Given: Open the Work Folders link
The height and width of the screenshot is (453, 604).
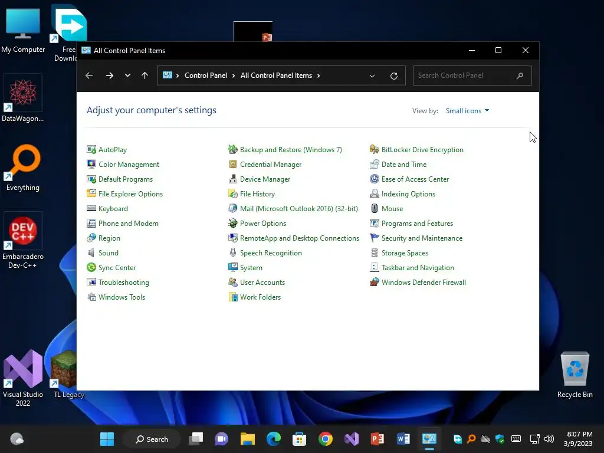Looking at the screenshot, I should (260, 297).
